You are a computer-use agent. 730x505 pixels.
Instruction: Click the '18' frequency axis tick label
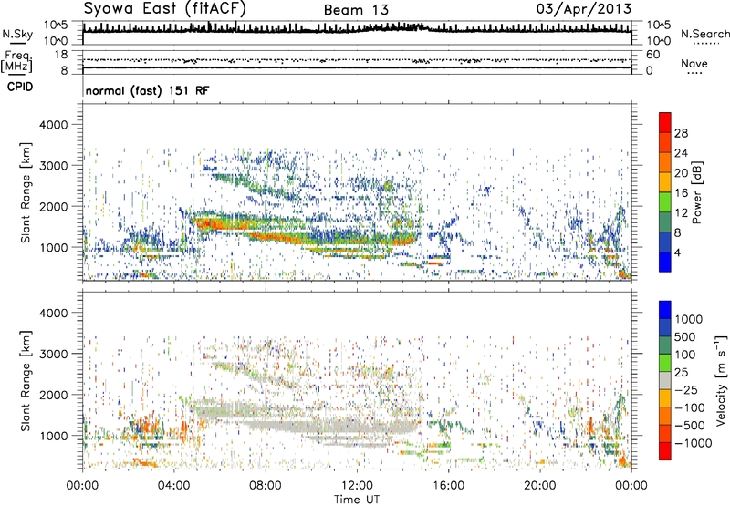click(60, 55)
